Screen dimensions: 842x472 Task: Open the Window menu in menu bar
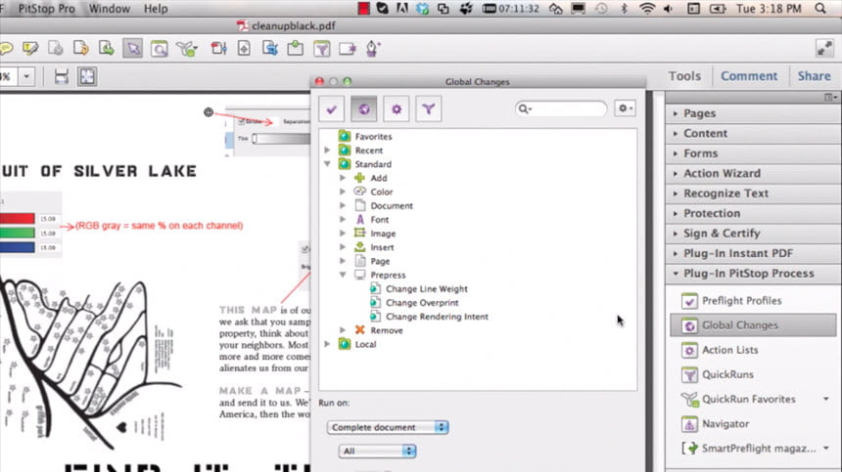(108, 9)
